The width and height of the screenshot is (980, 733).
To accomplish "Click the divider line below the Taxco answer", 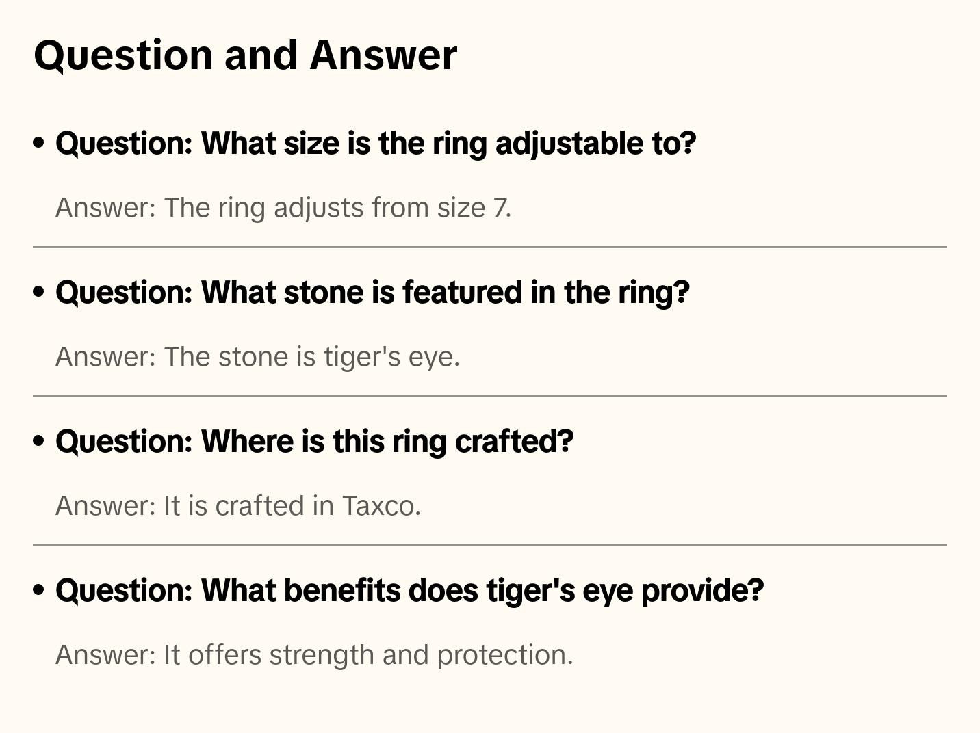I will (x=490, y=545).
